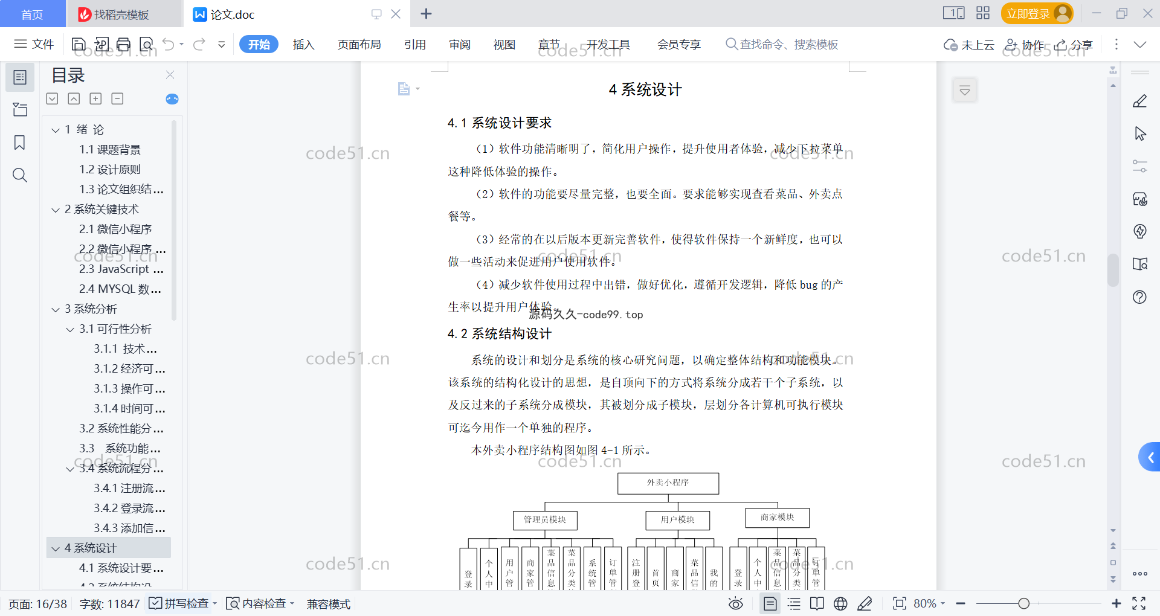Open the bookmark sidebar icon
Screen dimensions: 1160x616
[20, 143]
